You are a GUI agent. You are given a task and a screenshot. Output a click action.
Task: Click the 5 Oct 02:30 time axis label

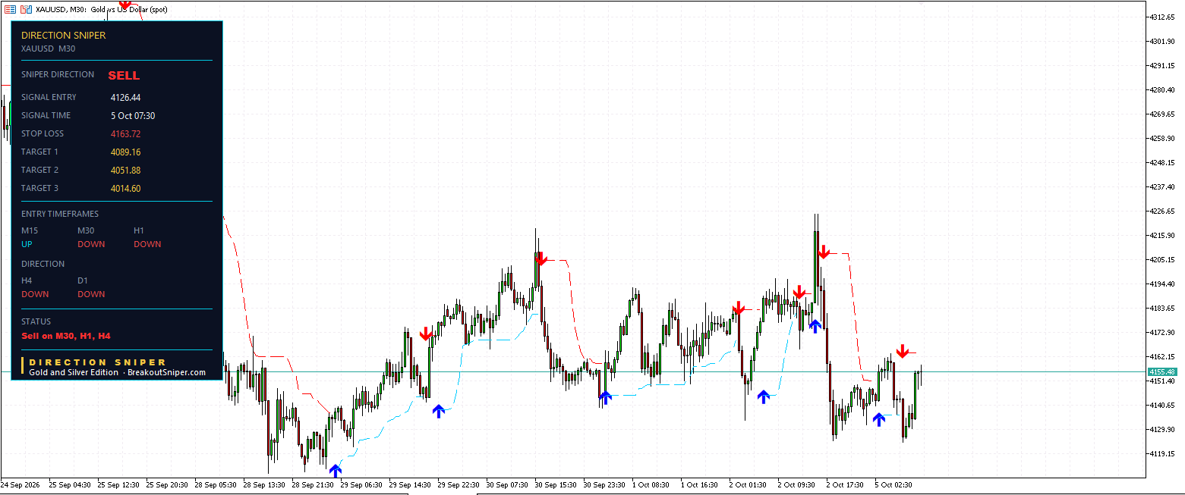coord(893,484)
